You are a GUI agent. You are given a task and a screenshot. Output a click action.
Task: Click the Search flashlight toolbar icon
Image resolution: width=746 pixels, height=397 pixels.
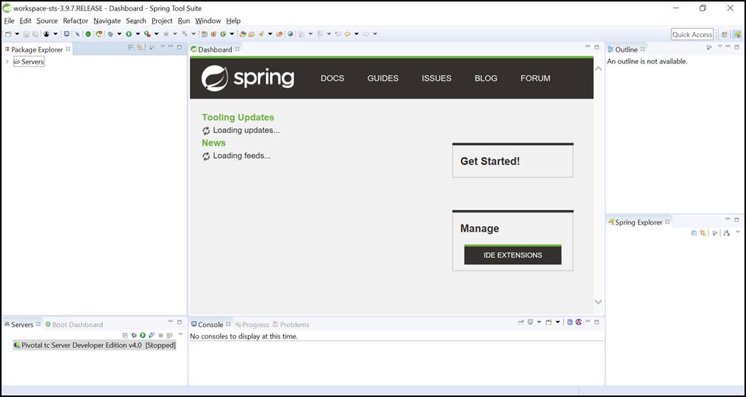point(261,34)
